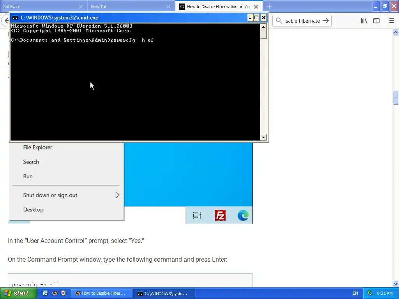Open a new browser tab with plus icon
The width and height of the screenshot is (399, 299).
pyautogui.click(x=269, y=6)
